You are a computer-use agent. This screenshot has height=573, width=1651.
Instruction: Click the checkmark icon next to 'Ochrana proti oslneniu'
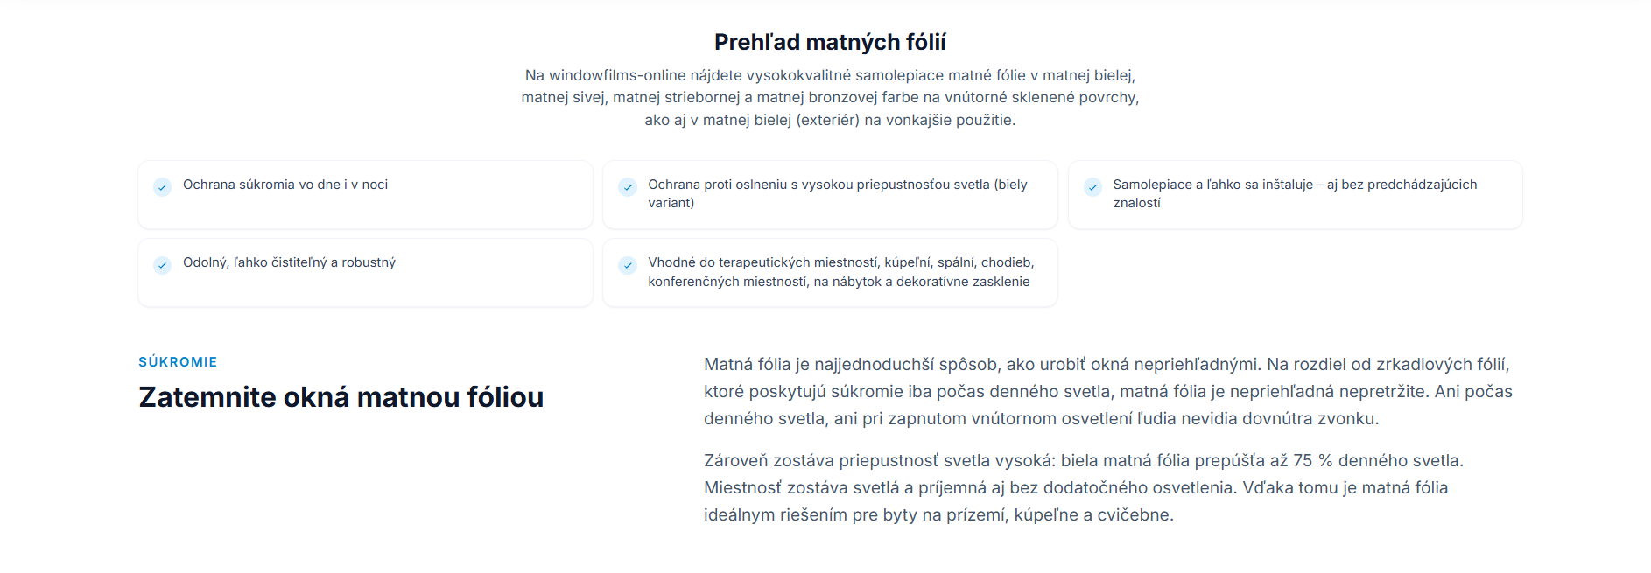627,187
